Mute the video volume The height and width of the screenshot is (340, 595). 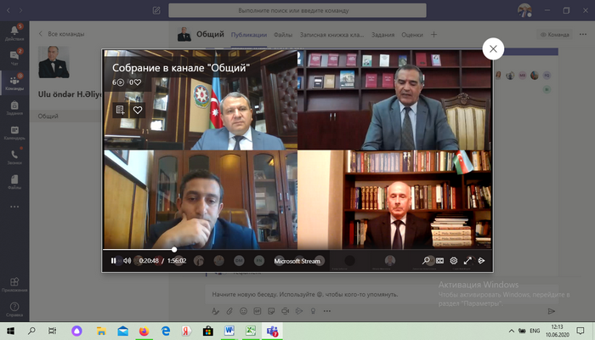(x=127, y=261)
